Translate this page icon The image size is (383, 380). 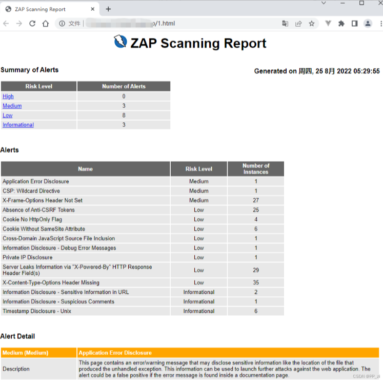pos(285,24)
